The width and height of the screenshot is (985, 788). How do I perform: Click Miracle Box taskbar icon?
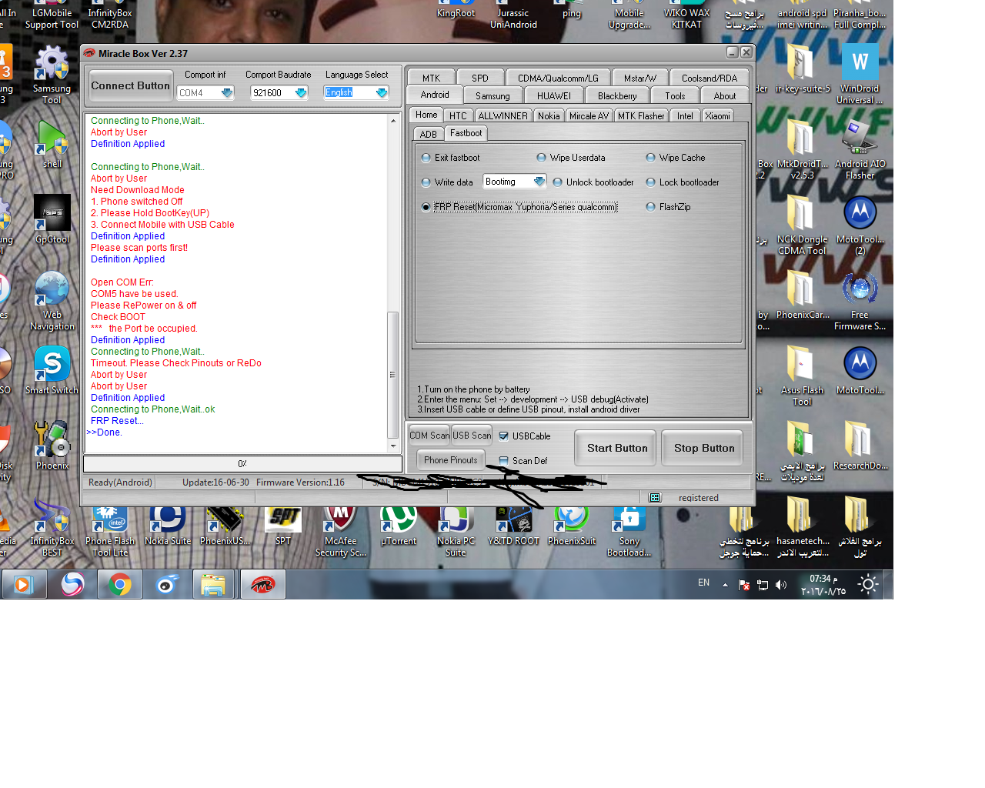point(262,585)
